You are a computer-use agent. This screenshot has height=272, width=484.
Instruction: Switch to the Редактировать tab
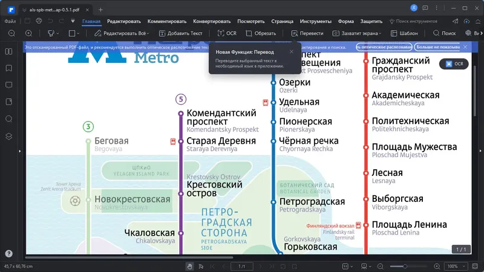click(124, 21)
